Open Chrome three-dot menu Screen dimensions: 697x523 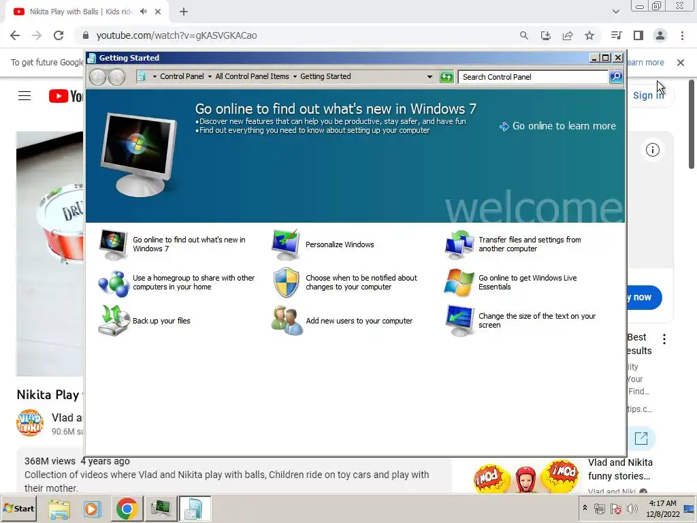pos(682,35)
